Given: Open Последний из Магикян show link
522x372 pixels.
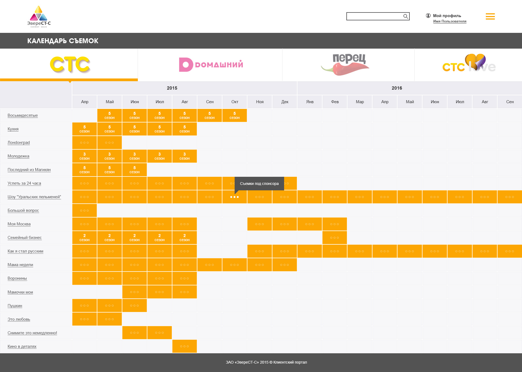Looking at the screenshot, I should point(29,170).
